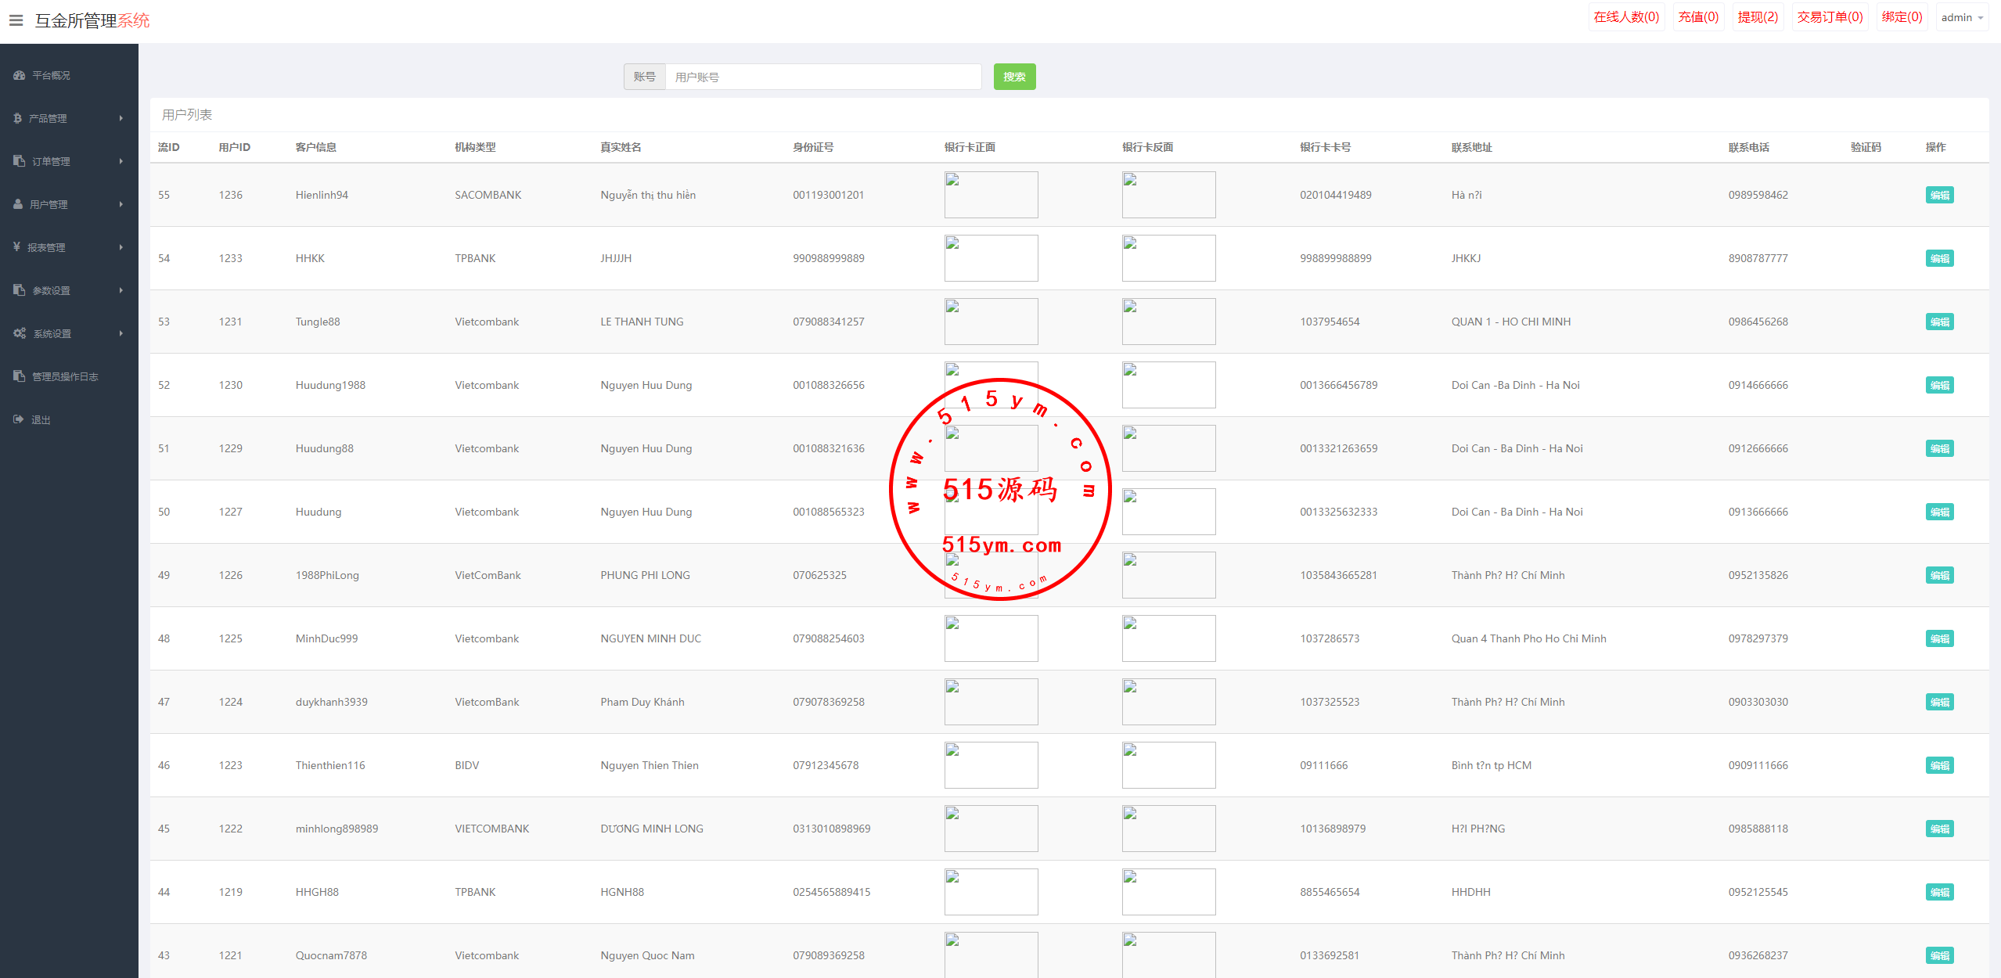Click the green 搜索 button
This screenshot has width=2001, height=978.
[x=1014, y=77]
